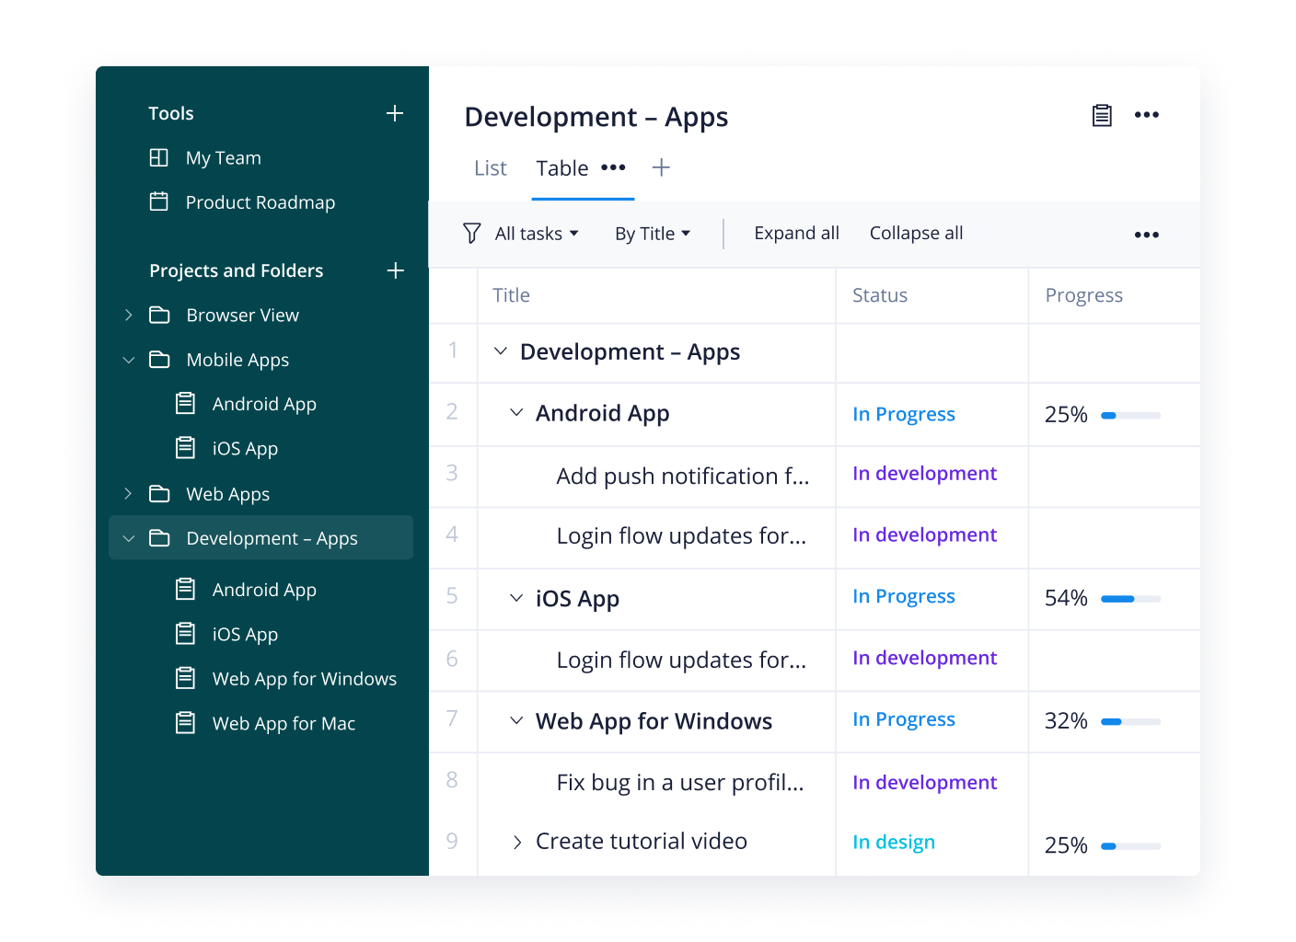Collapse the iOS App row in table

pyautogui.click(x=516, y=598)
